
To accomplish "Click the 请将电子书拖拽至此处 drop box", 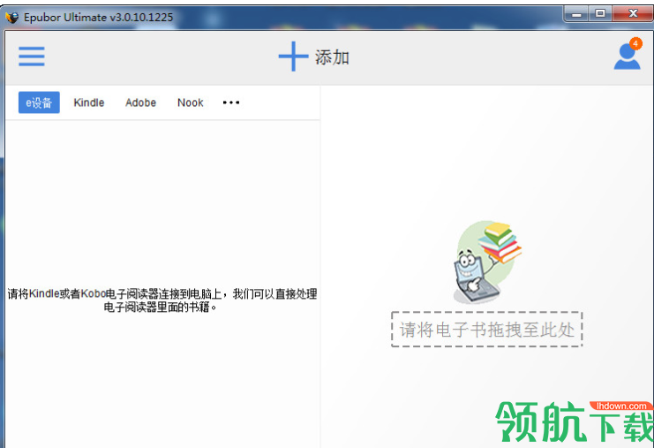I will tap(486, 329).
